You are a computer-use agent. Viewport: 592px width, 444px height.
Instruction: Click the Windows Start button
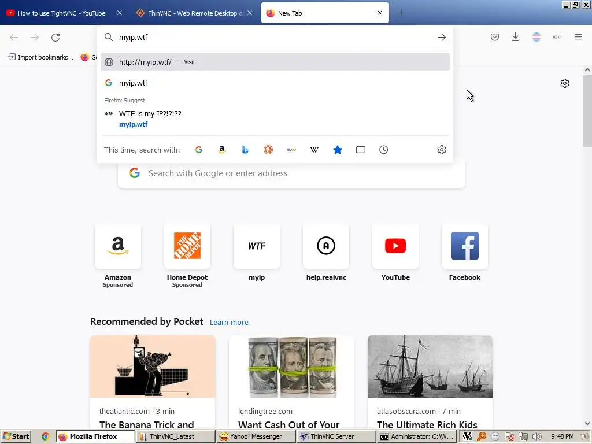point(16,436)
